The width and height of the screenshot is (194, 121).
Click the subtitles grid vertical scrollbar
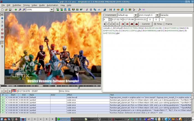click(x=192, y=104)
